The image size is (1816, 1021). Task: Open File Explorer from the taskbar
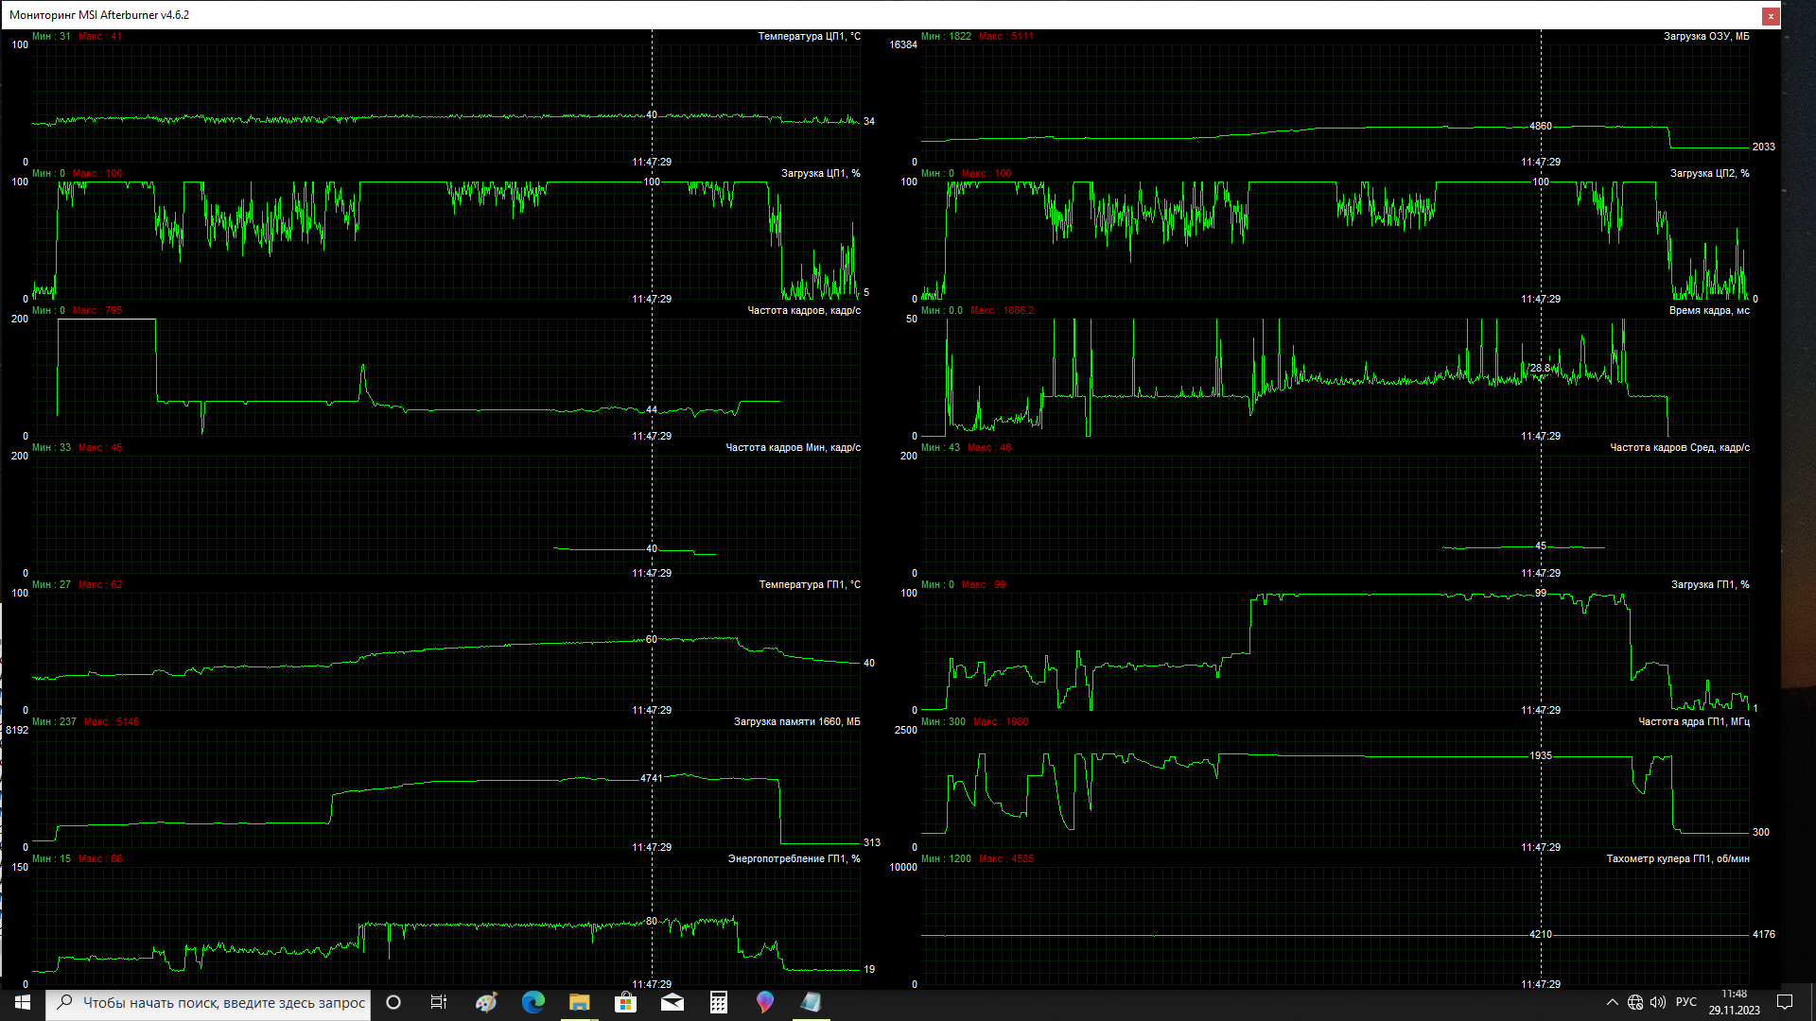pyautogui.click(x=579, y=1002)
